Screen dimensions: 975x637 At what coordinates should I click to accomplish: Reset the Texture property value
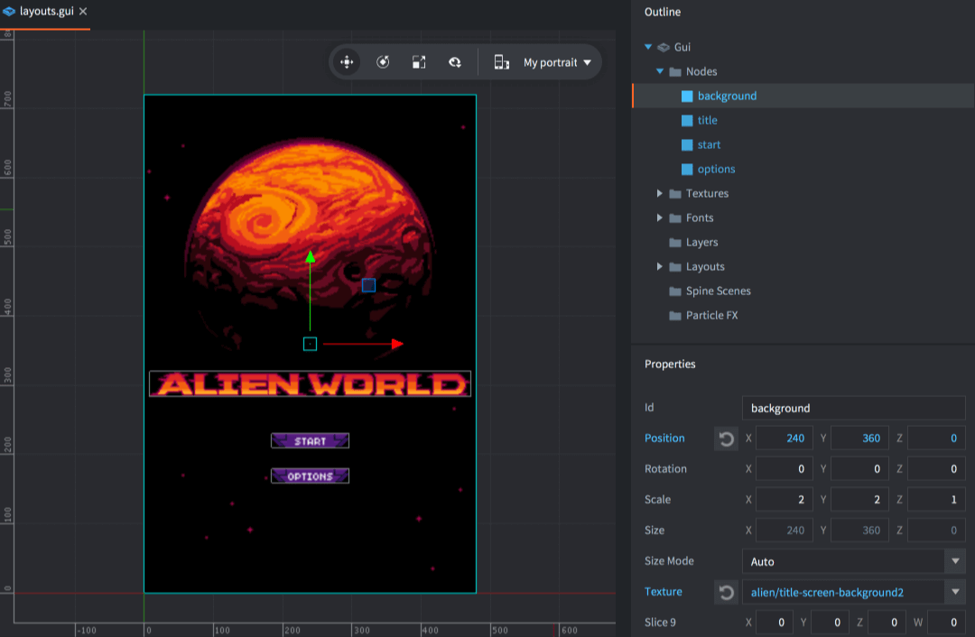726,592
